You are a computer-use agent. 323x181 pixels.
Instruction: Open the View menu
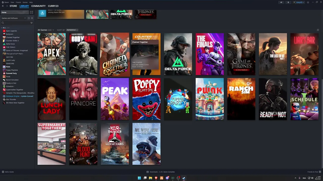[x=12, y=2]
